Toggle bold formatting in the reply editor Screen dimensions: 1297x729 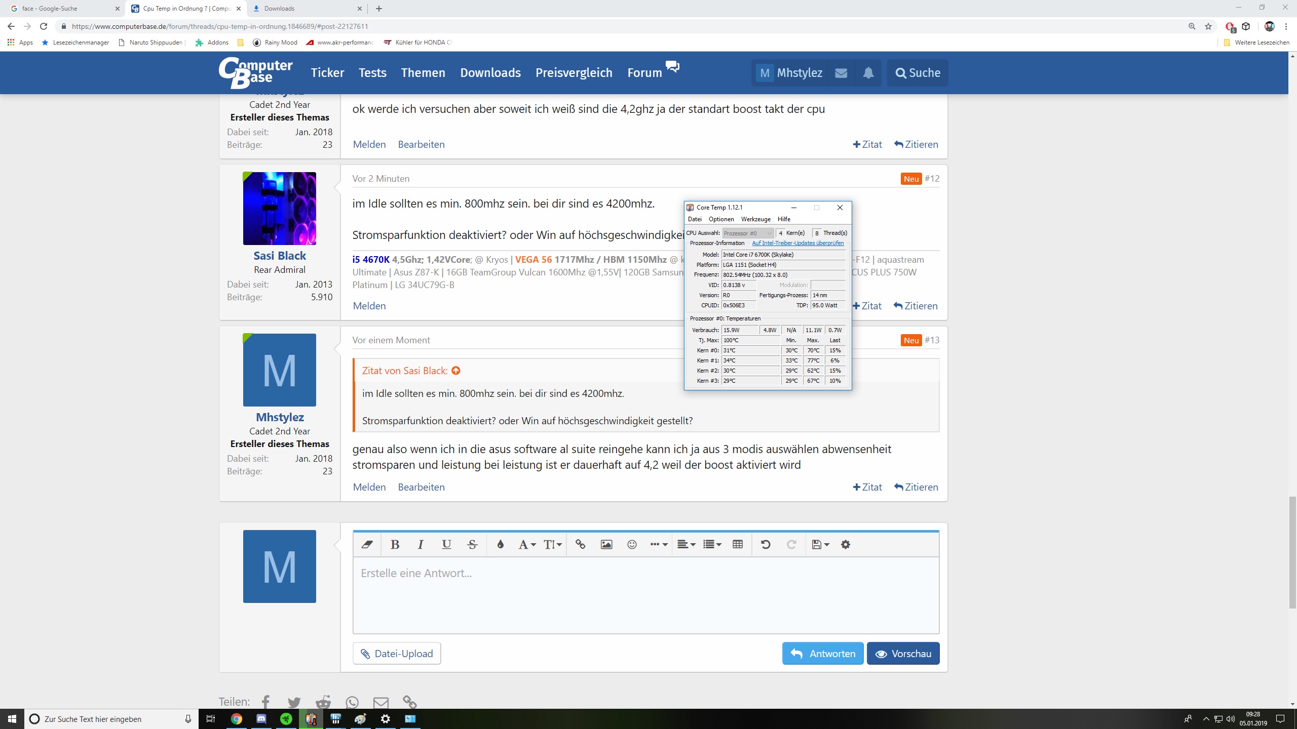coord(395,545)
